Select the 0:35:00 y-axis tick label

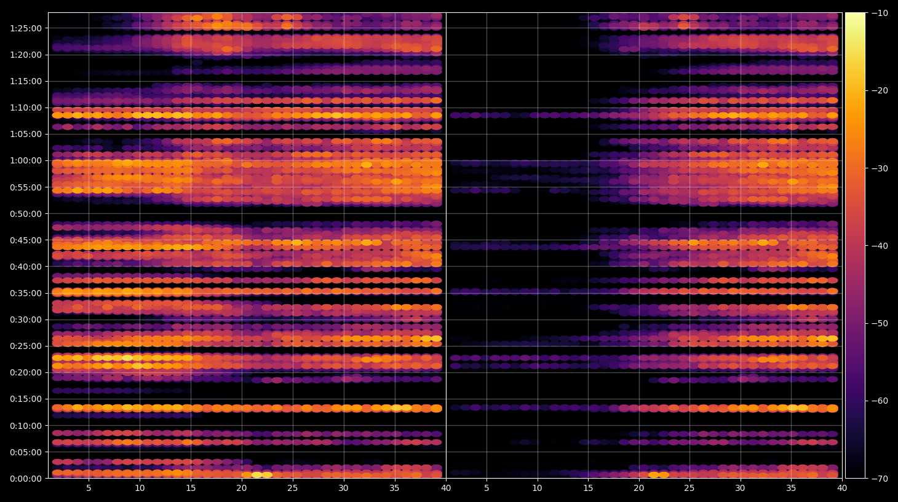[26, 293]
